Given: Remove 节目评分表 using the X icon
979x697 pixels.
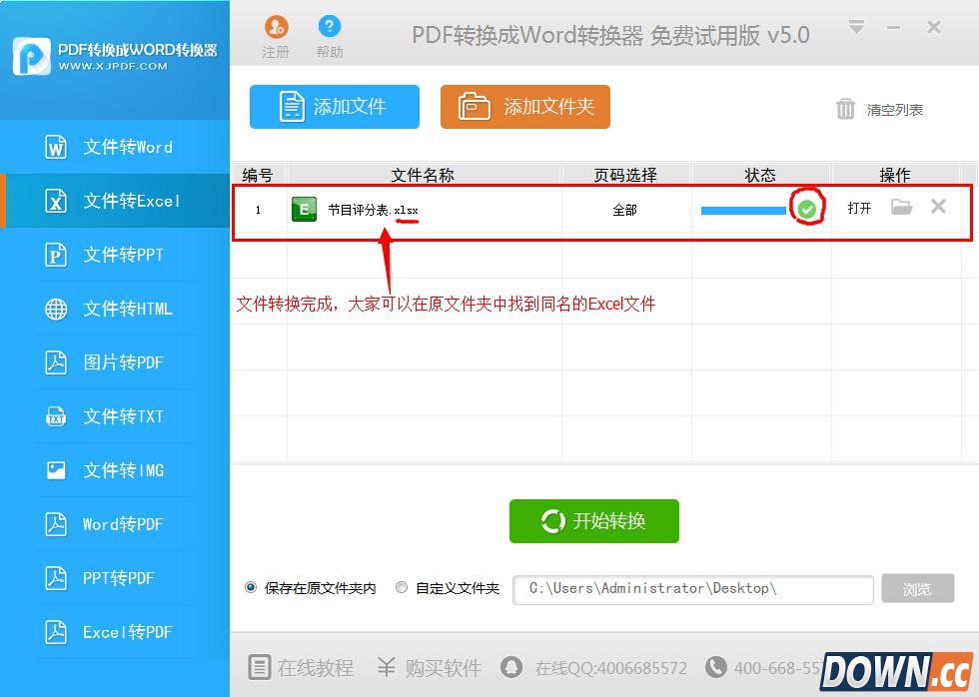Looking at the screenshot, I should click(939, 207).
